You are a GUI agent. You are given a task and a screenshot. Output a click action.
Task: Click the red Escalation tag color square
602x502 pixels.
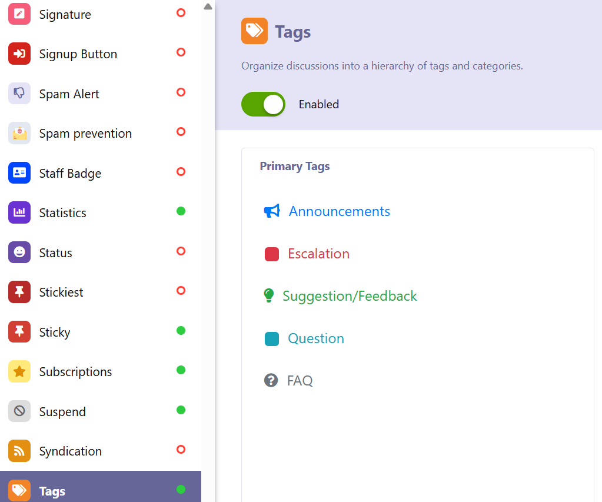click(x=271, y=254)
